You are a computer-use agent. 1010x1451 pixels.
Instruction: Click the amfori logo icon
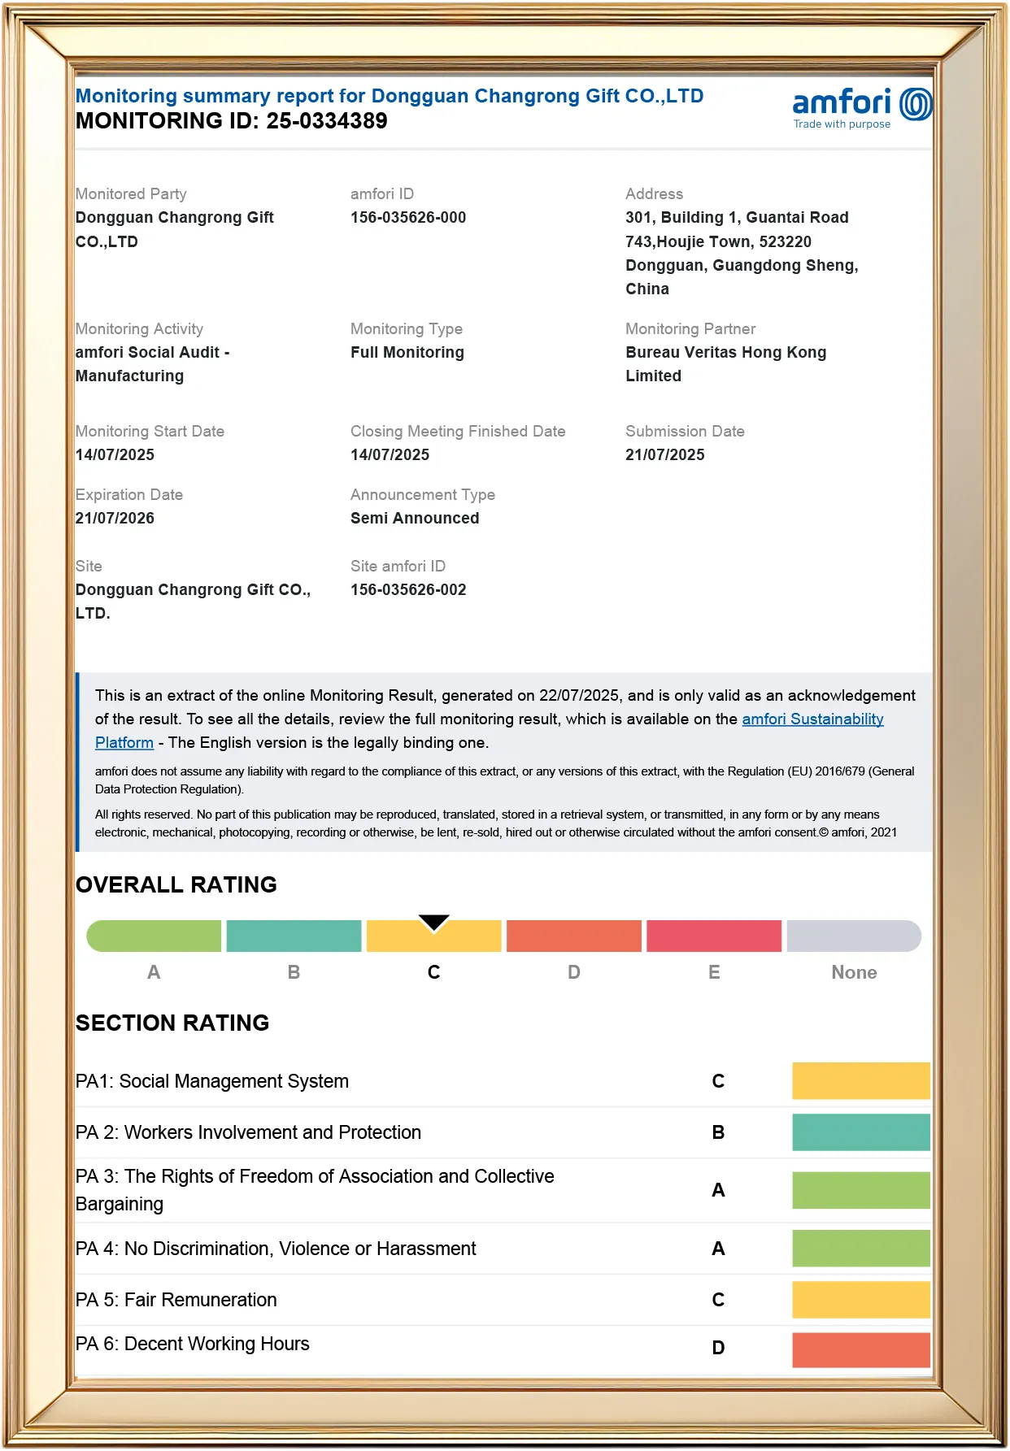916,105
